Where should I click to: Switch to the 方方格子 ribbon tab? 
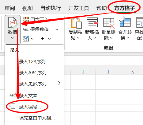click(x=125, y=8)
